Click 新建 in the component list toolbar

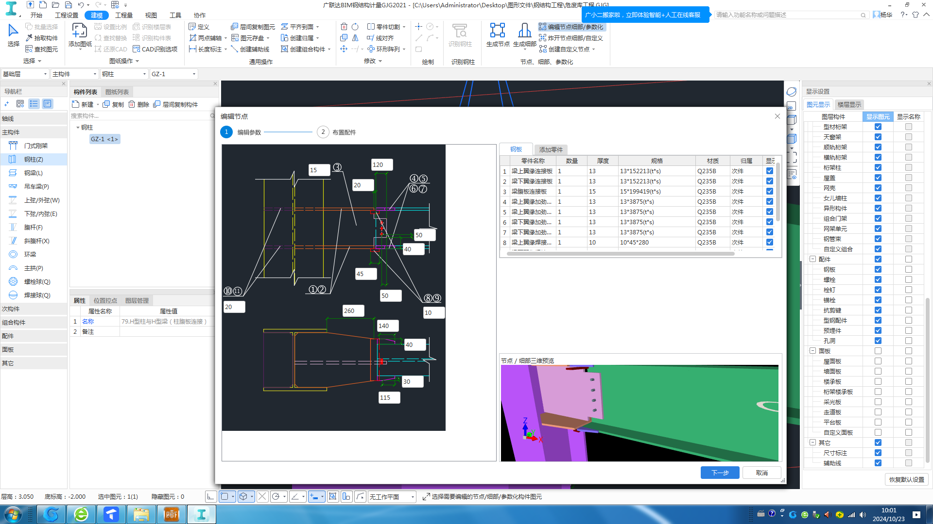83,104
